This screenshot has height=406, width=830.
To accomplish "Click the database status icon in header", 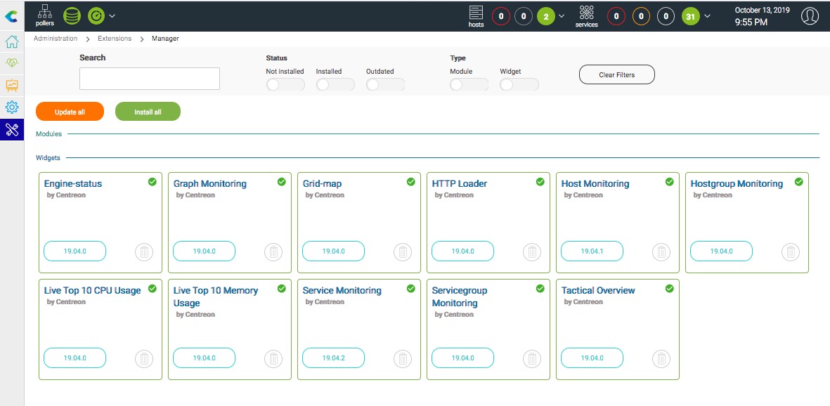I will pyautogui.click(x=72, y=15).
